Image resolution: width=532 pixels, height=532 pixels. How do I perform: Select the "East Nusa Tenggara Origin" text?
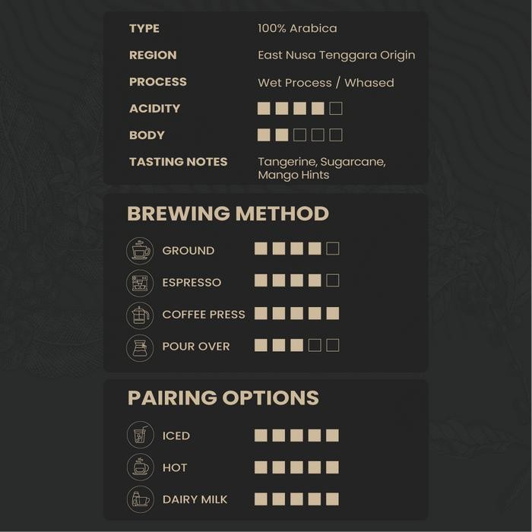336,55
